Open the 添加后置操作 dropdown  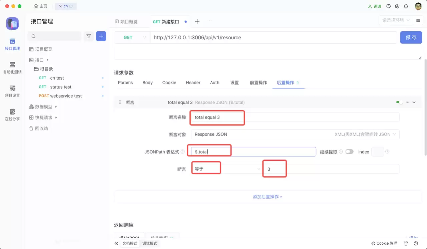tap(268, 197)
